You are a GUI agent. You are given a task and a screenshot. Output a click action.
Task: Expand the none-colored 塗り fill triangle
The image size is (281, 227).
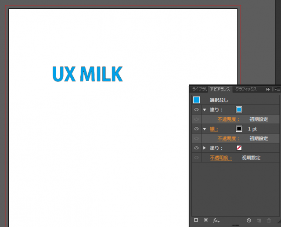pyautogui.click(x=204, y=148)
